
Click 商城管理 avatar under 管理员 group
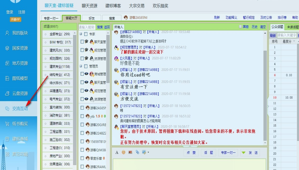click(92, 74)
